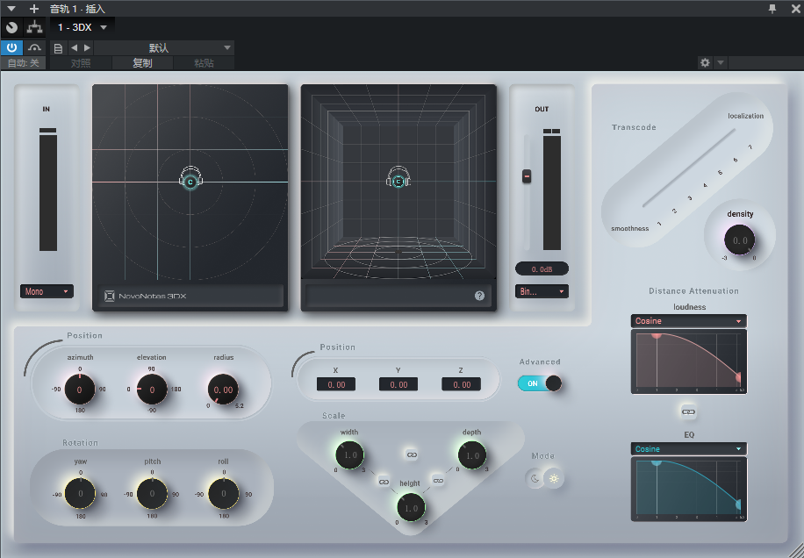Click the plugin routing icon
The height and width of the screenshot is (558, 804).
tap(34, 27)
